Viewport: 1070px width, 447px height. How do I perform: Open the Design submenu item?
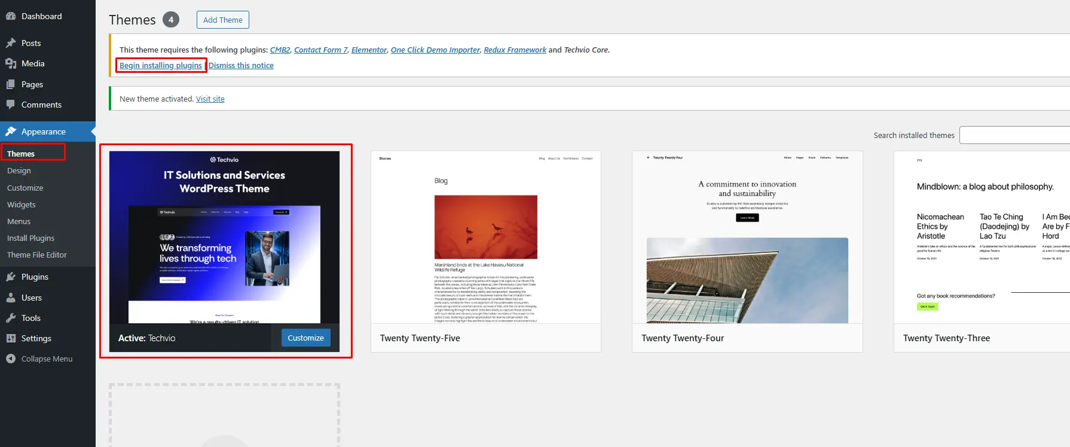coord(19,170)
